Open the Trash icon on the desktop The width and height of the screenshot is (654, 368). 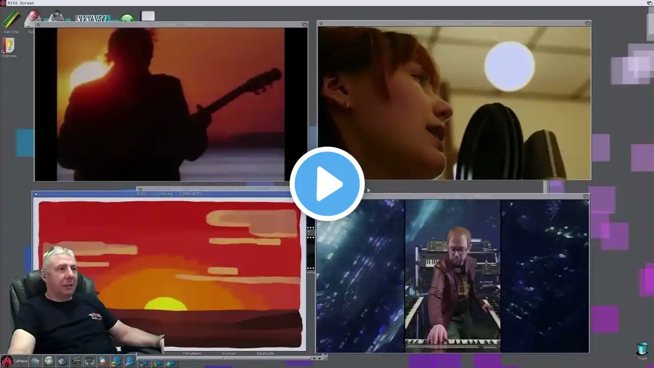tap(642, 349)
